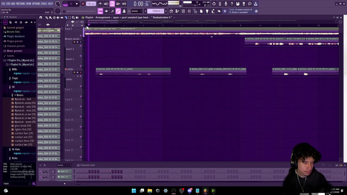Toggle PAT/SONG mode switch
Image resolution: width=347 pixels, height=195 pixels.
point(65,4)
